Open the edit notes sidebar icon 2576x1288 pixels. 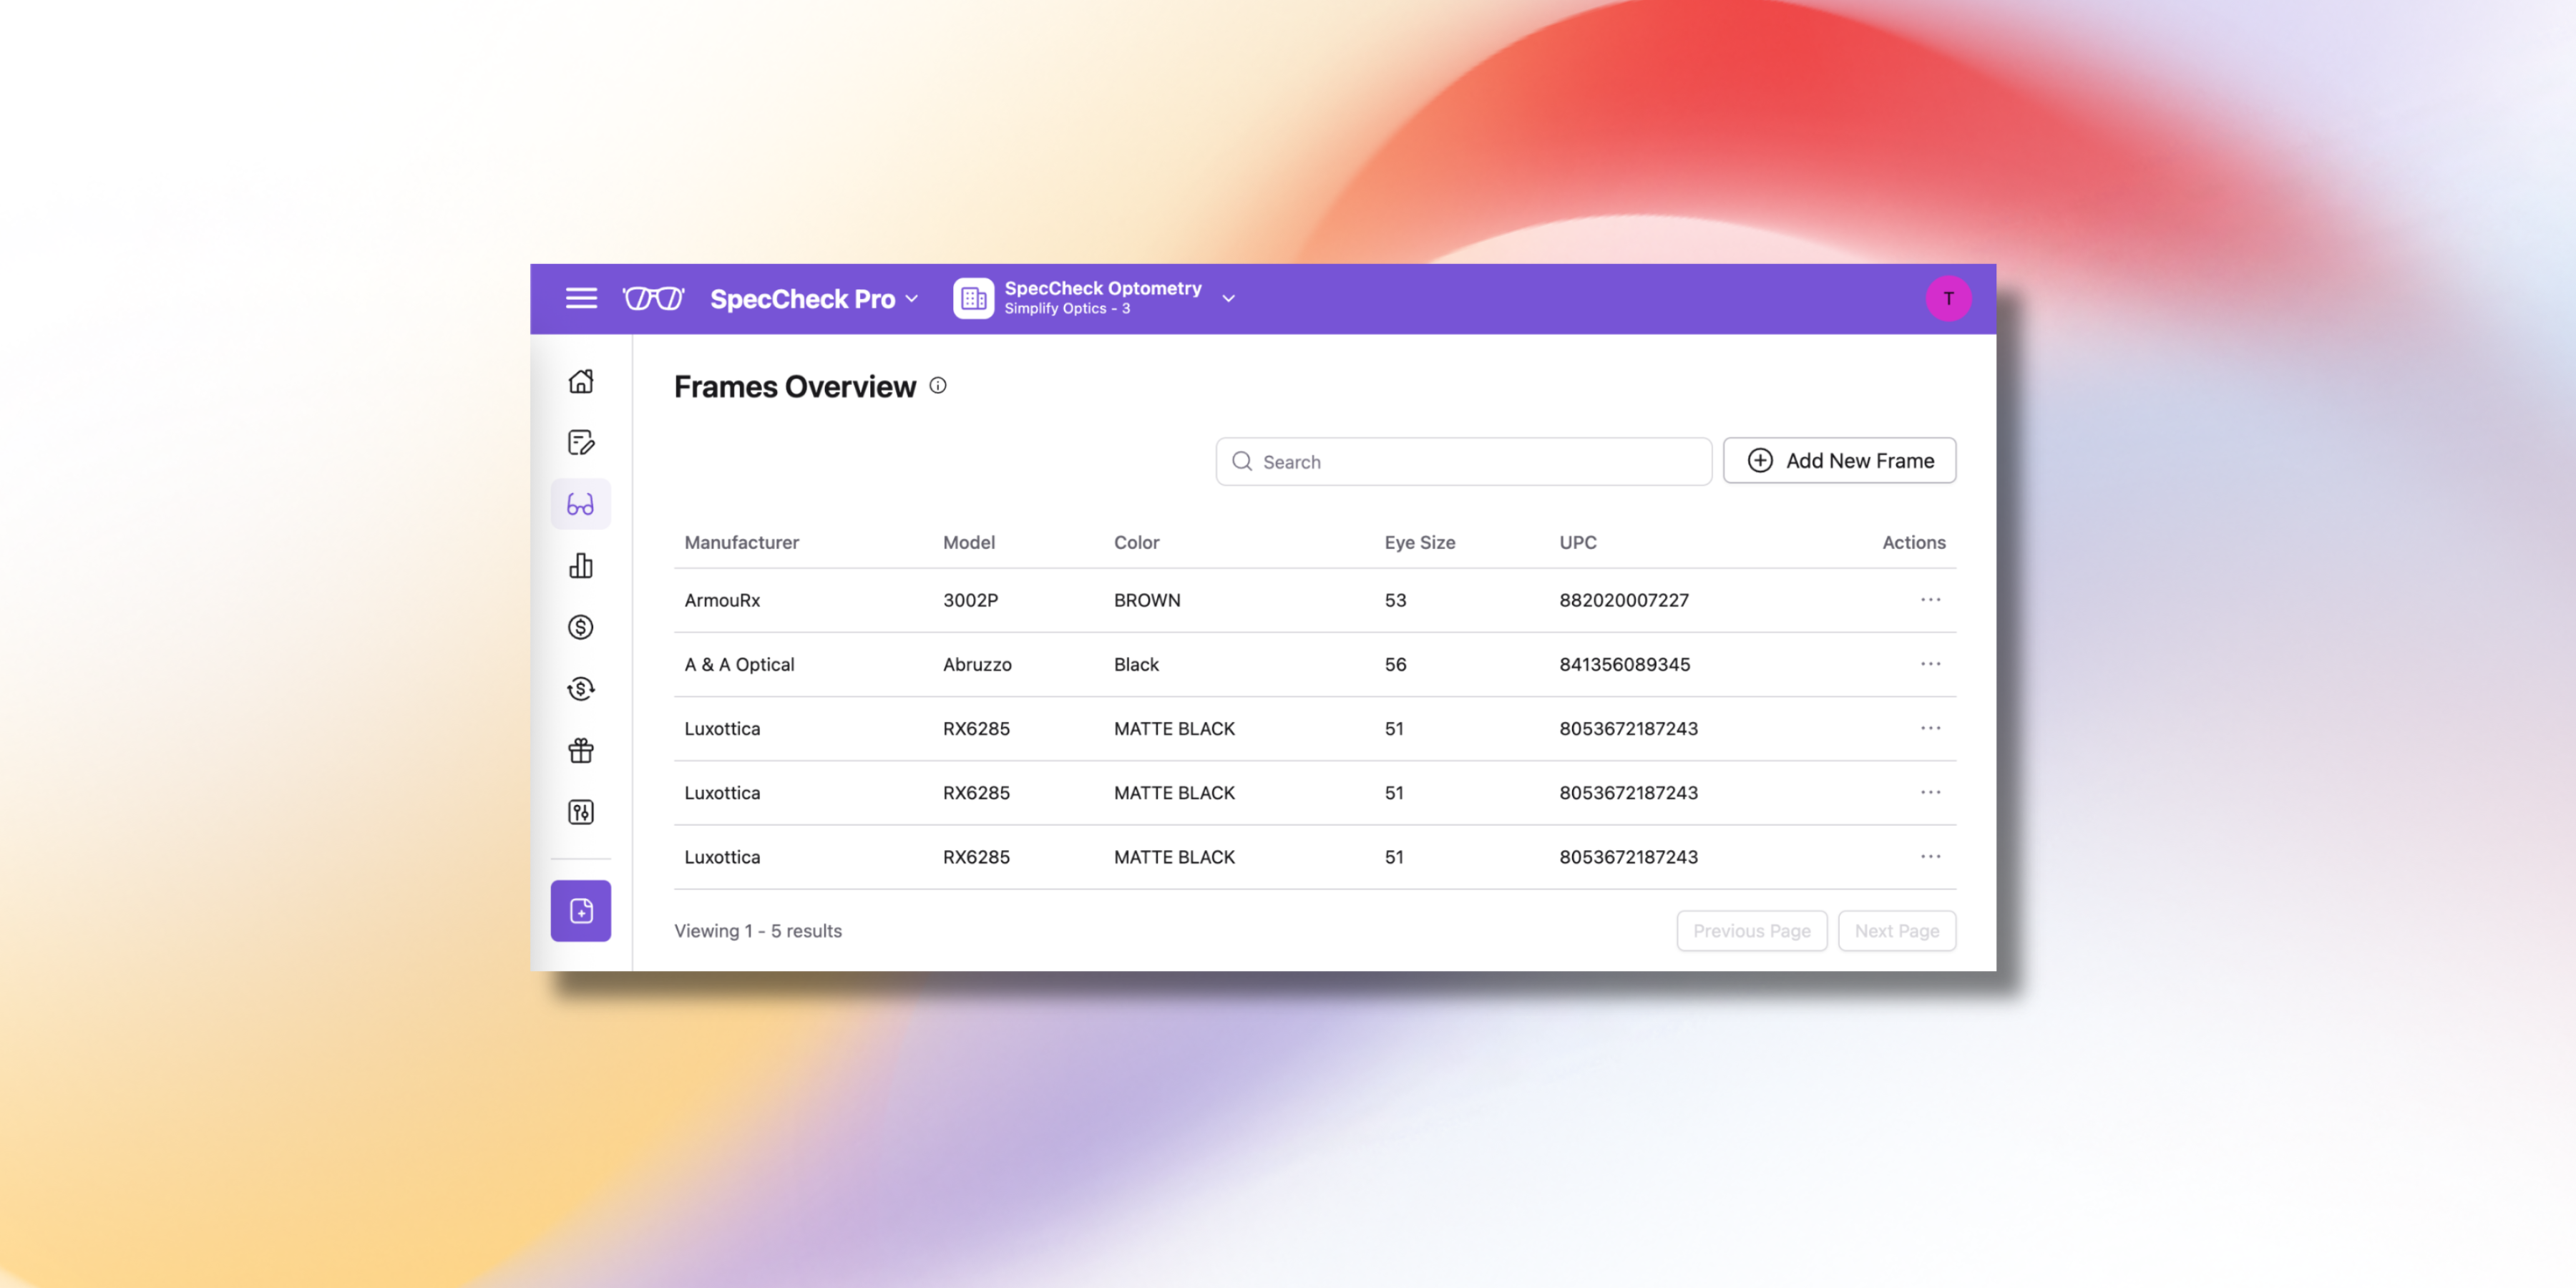[581, 442]
